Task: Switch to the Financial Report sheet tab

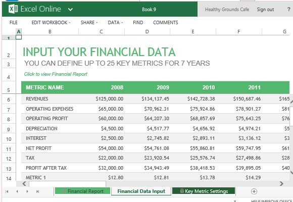Action: click(83, 191)
